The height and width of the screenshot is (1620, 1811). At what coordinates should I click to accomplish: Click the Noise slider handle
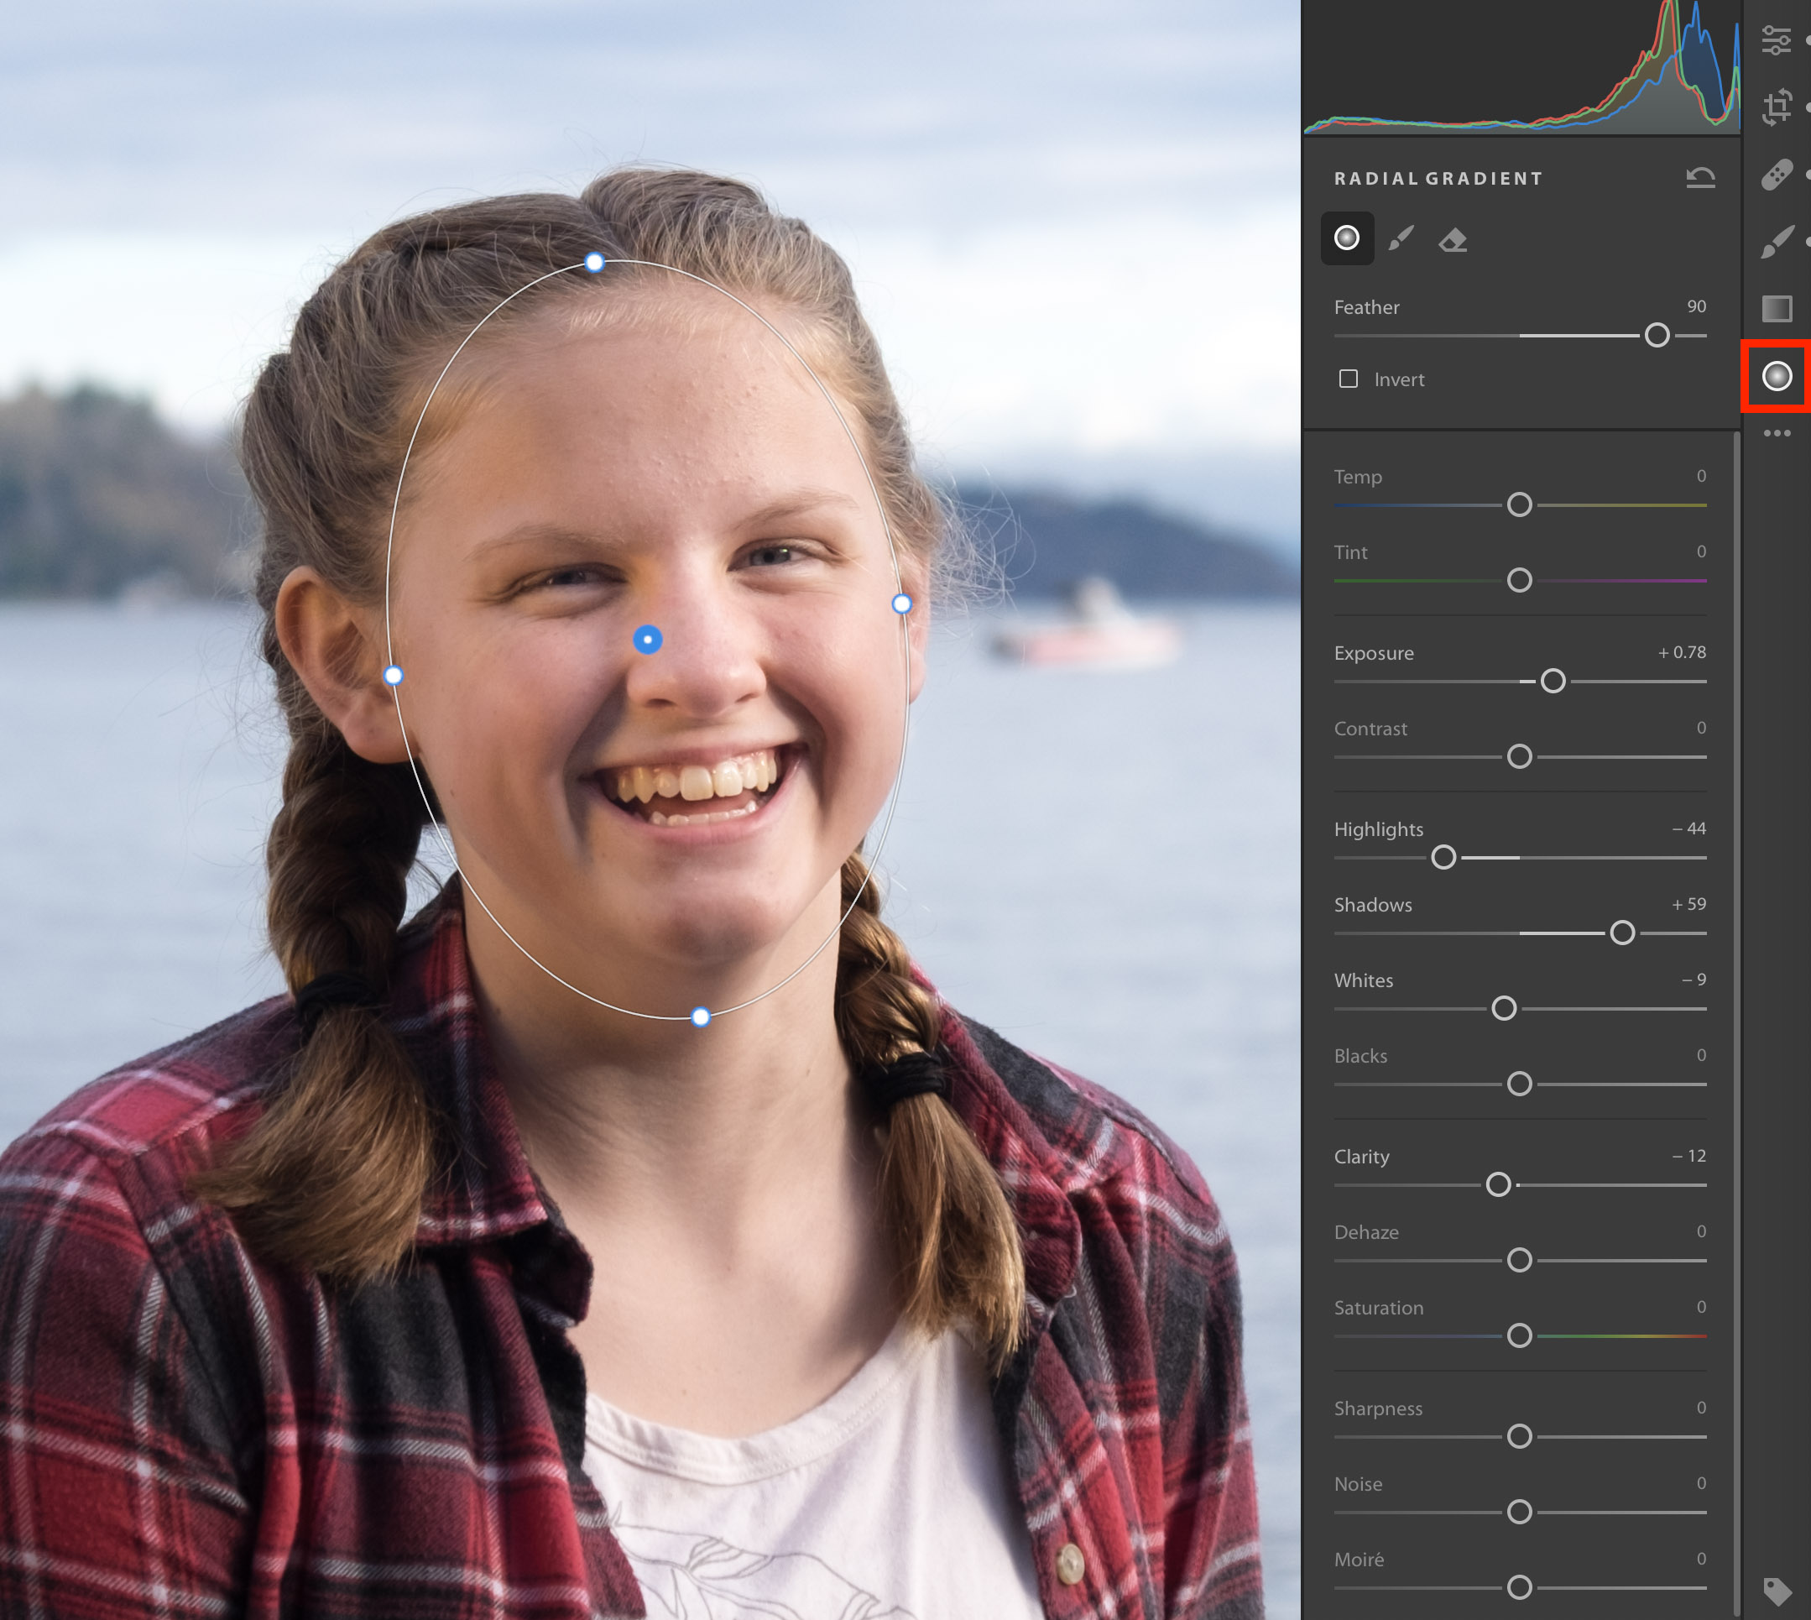(1519, 1513)
